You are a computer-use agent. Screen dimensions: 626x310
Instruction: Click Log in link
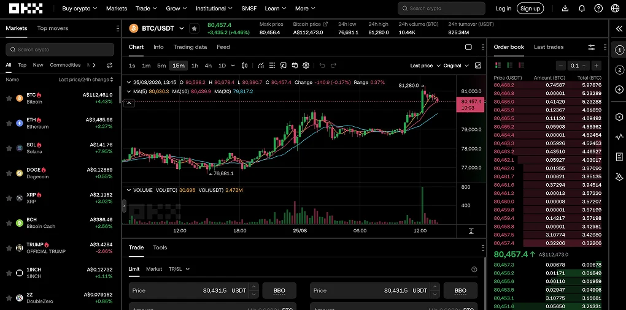pyautogui.click(x=503, y=9)
